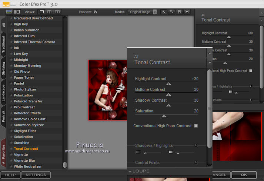Click the red woman preview image

click(x=108, y=90)
